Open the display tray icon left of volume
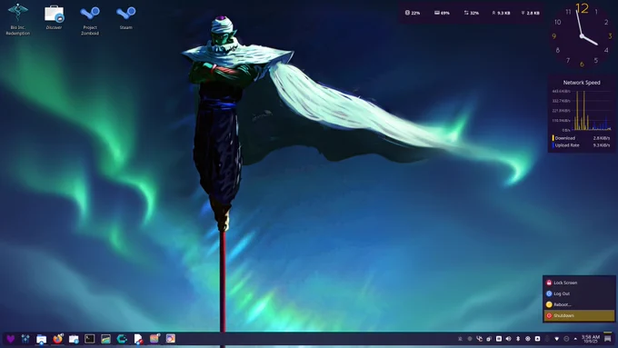618x348 pixels. point(499,339)
